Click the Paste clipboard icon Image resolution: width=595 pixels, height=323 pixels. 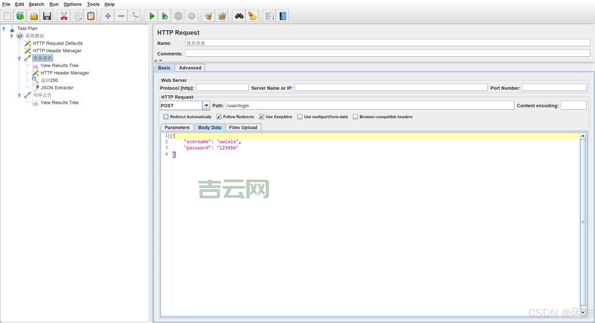tap(91, 16)
